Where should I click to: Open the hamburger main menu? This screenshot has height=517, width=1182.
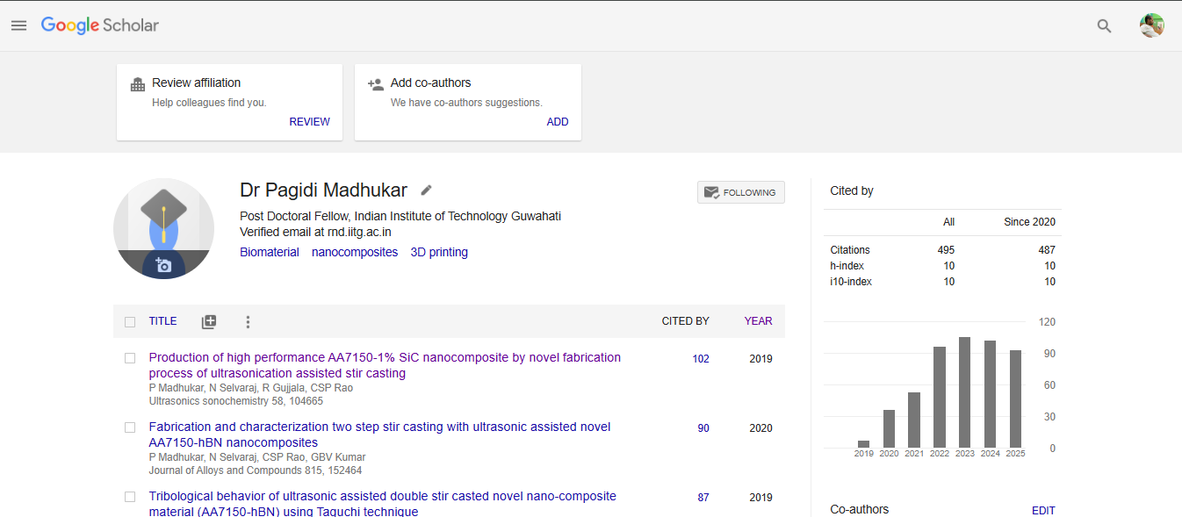(18, 25)
